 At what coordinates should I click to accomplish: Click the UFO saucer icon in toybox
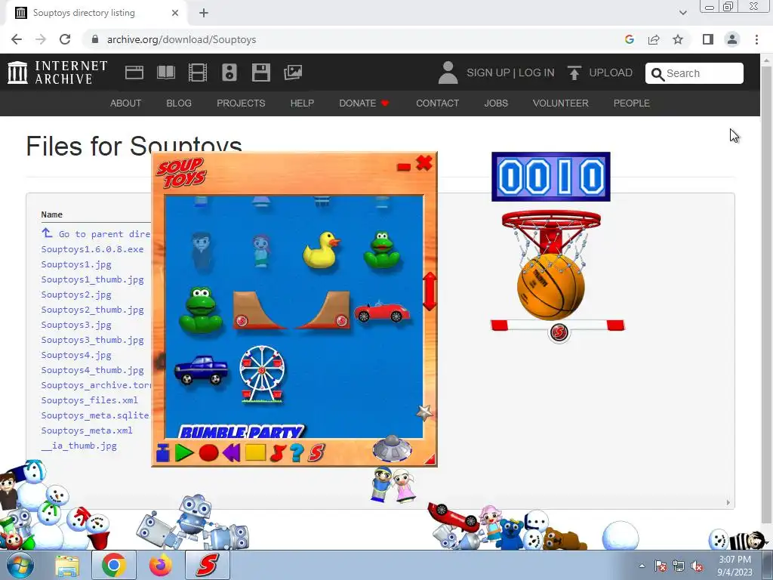[392, 448]
